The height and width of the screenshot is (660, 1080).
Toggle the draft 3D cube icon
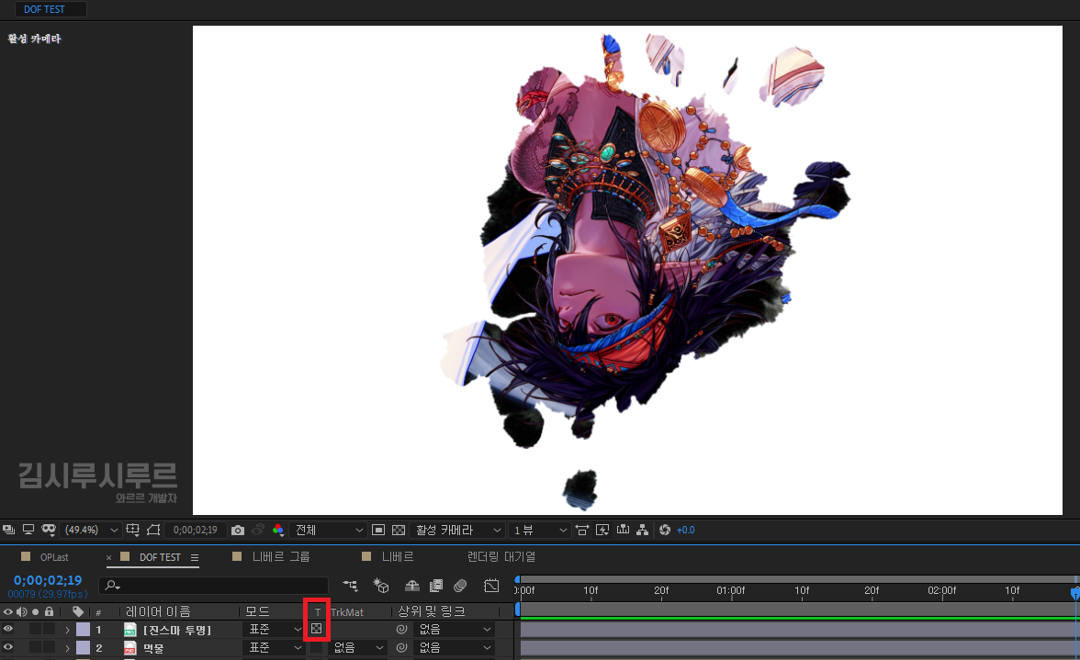(381, 586)
